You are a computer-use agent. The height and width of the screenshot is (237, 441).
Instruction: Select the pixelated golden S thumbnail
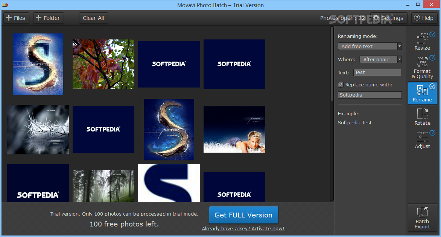[38, 64]
